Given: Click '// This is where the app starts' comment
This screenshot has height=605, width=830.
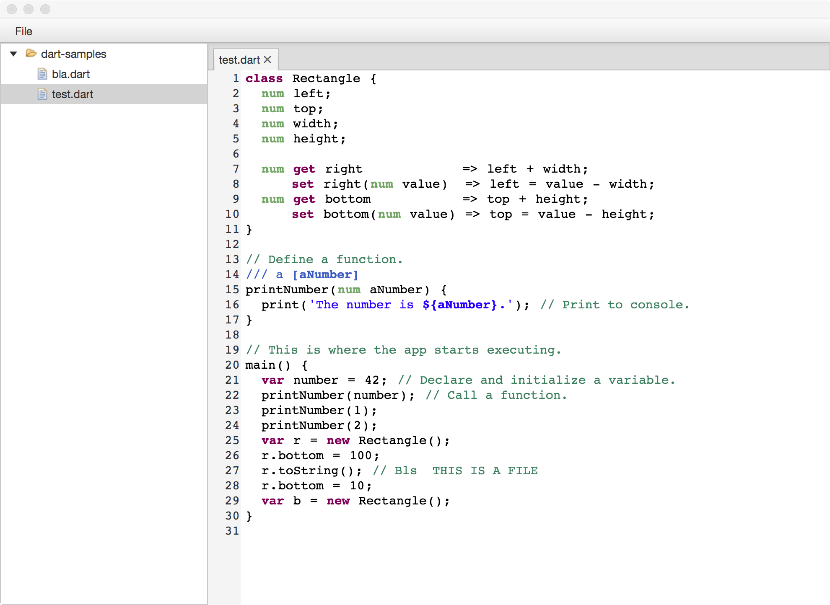Looking at the screenshot, I should [363, 350].
